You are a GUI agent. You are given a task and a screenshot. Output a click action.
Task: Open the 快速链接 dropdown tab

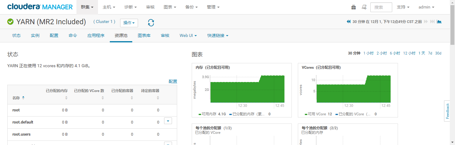pyautogui.click(x=218, y=35)
